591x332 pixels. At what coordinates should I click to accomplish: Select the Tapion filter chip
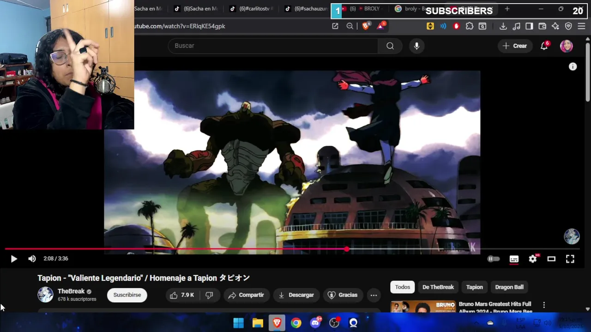(474, 287)
